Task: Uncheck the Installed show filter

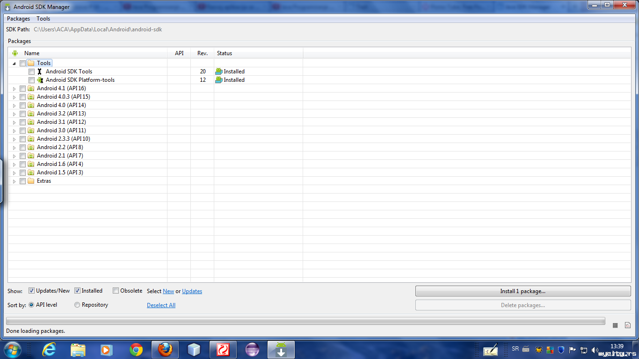Action: [77, 291]
